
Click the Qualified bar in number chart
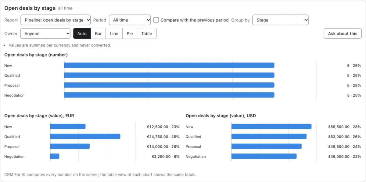pos(169,75)
